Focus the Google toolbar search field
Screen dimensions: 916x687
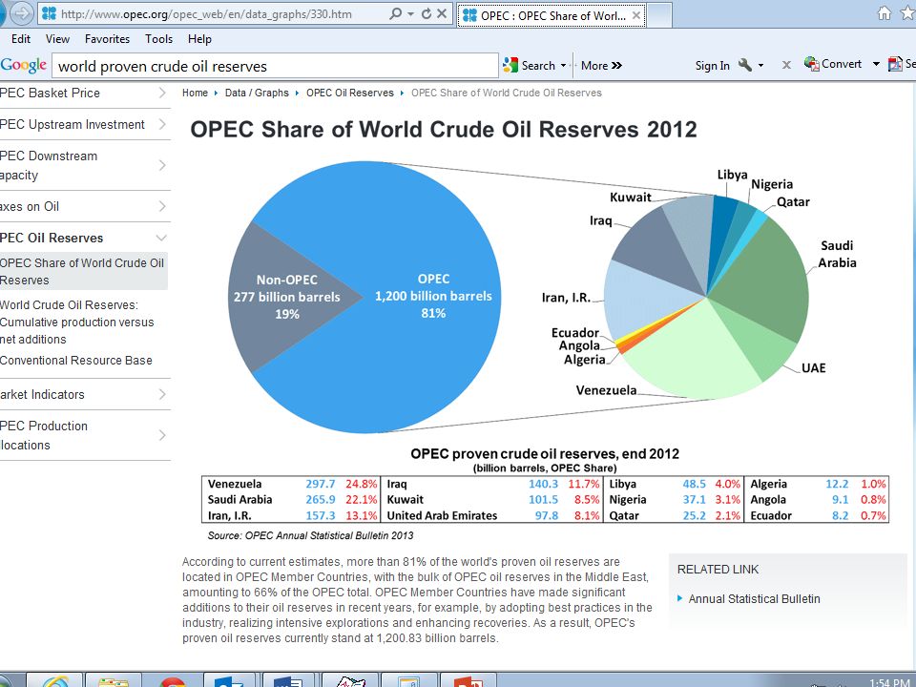tap(275, 66)
